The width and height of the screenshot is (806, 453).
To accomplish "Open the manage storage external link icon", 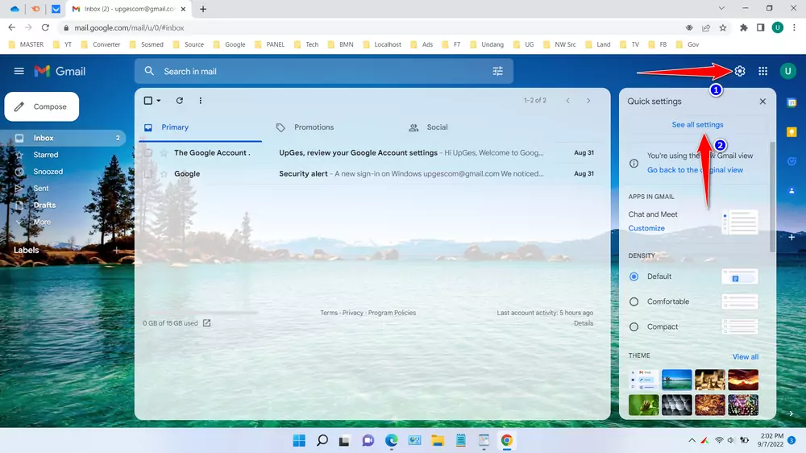I will pyautogui.click(x=206, y=323).
